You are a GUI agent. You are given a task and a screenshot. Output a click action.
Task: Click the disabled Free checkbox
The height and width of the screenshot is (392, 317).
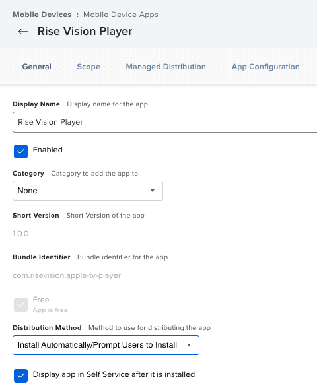[20, 305]
